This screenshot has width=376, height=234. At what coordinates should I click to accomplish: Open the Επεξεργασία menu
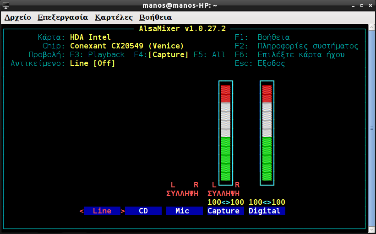63,17
